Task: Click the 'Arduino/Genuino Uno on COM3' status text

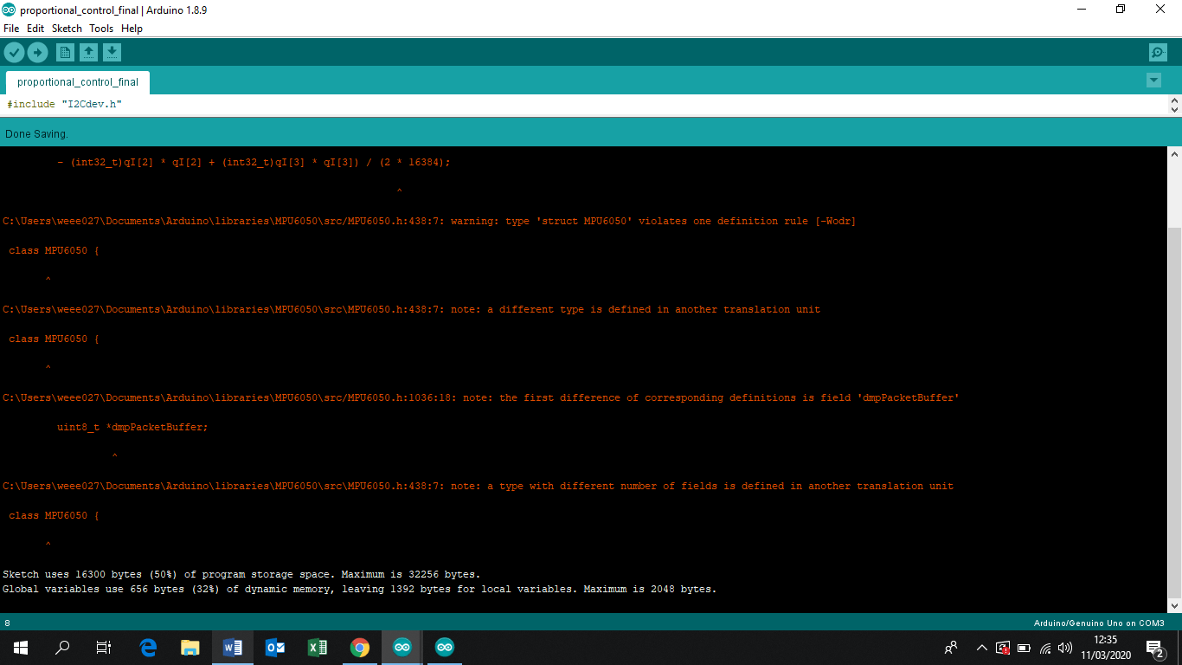Action: click(1099, 623)
